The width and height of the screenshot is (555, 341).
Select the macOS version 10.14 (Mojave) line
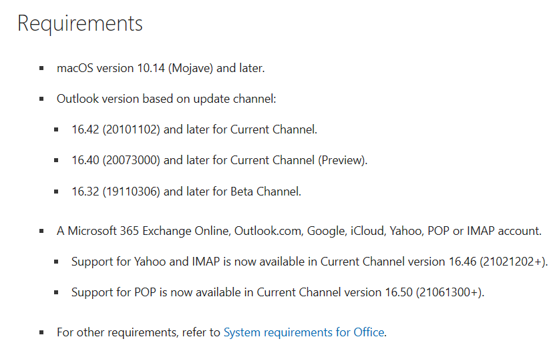tap(161, 68)
